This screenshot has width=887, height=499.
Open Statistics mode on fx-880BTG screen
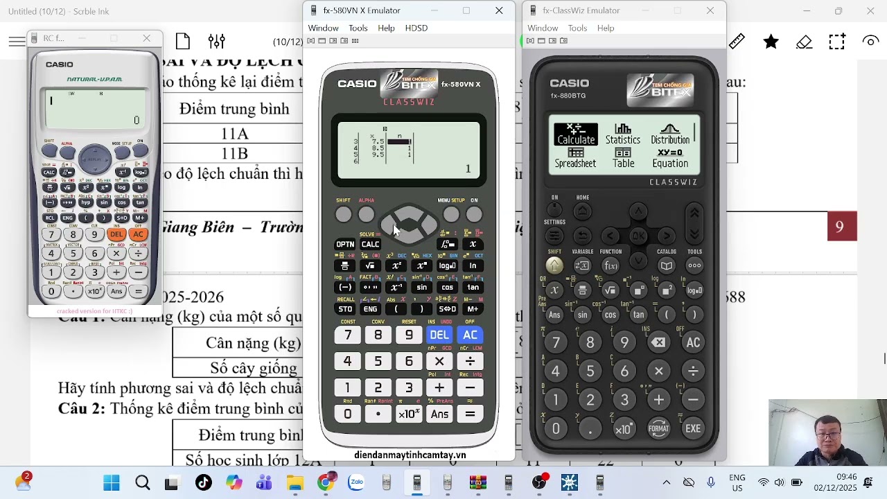coord(623,134)
